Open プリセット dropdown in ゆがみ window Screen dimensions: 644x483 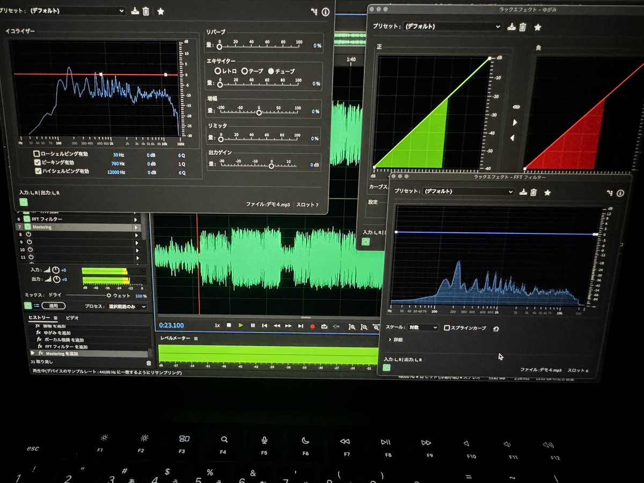[x=452, y=26]
